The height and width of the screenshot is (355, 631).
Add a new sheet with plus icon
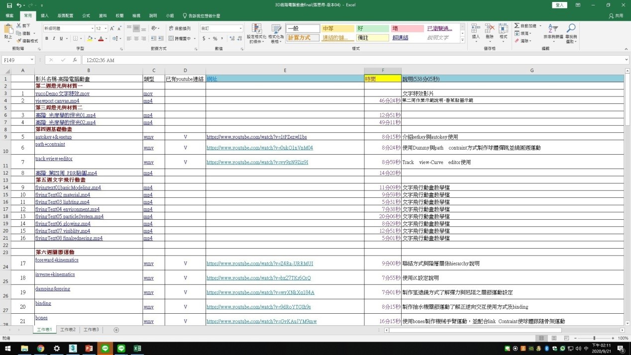click(116, 330)
